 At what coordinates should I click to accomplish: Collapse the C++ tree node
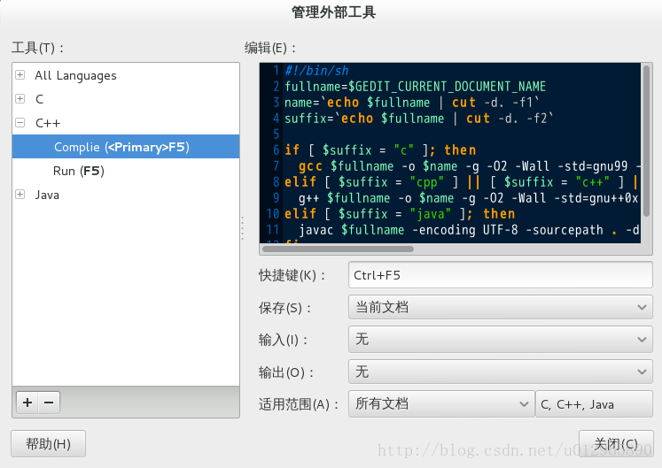pyautogui.click(x=19, y=123)
